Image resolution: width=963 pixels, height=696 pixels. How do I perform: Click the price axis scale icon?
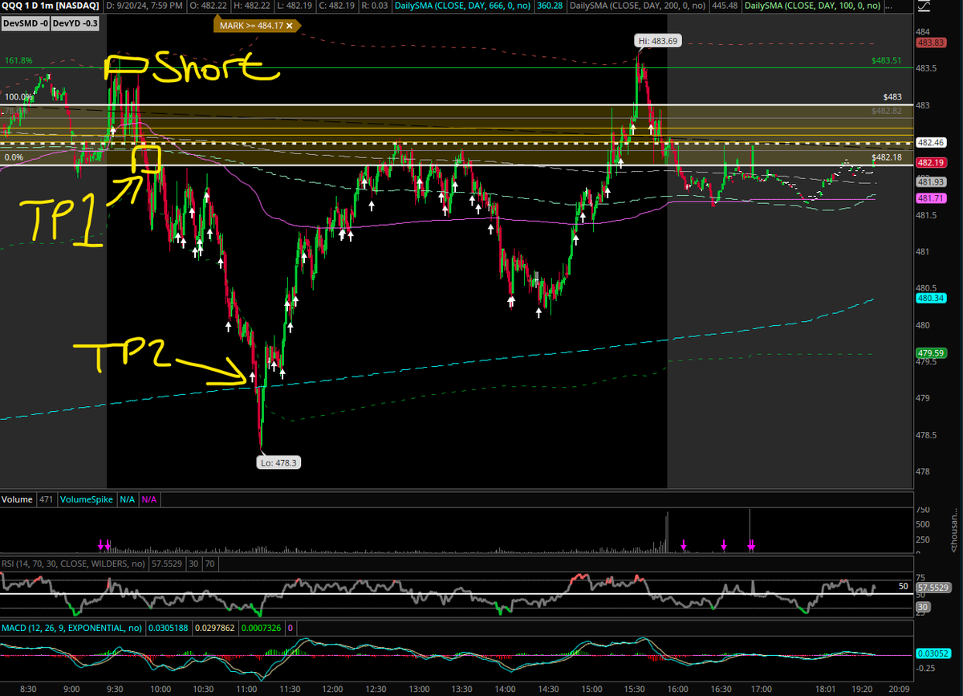click(x=923, y=7)
